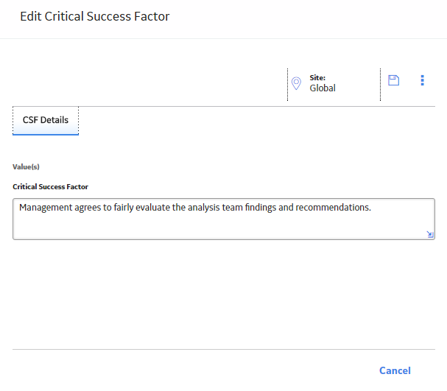The height and width of the screenshot is (391, 447).
Task: Click the site location pin icon
Action: pyautogui.click(x=296, y=83)
